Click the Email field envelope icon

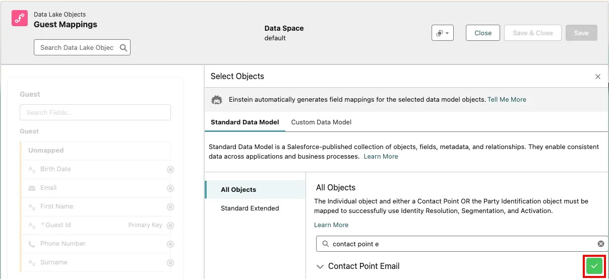coord(32,188)
